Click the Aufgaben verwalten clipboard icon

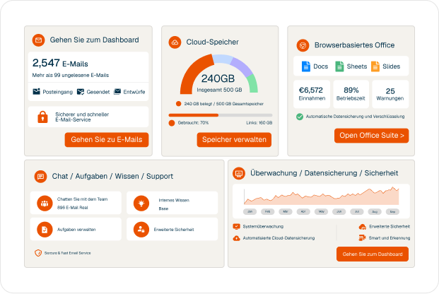[45, 229]
